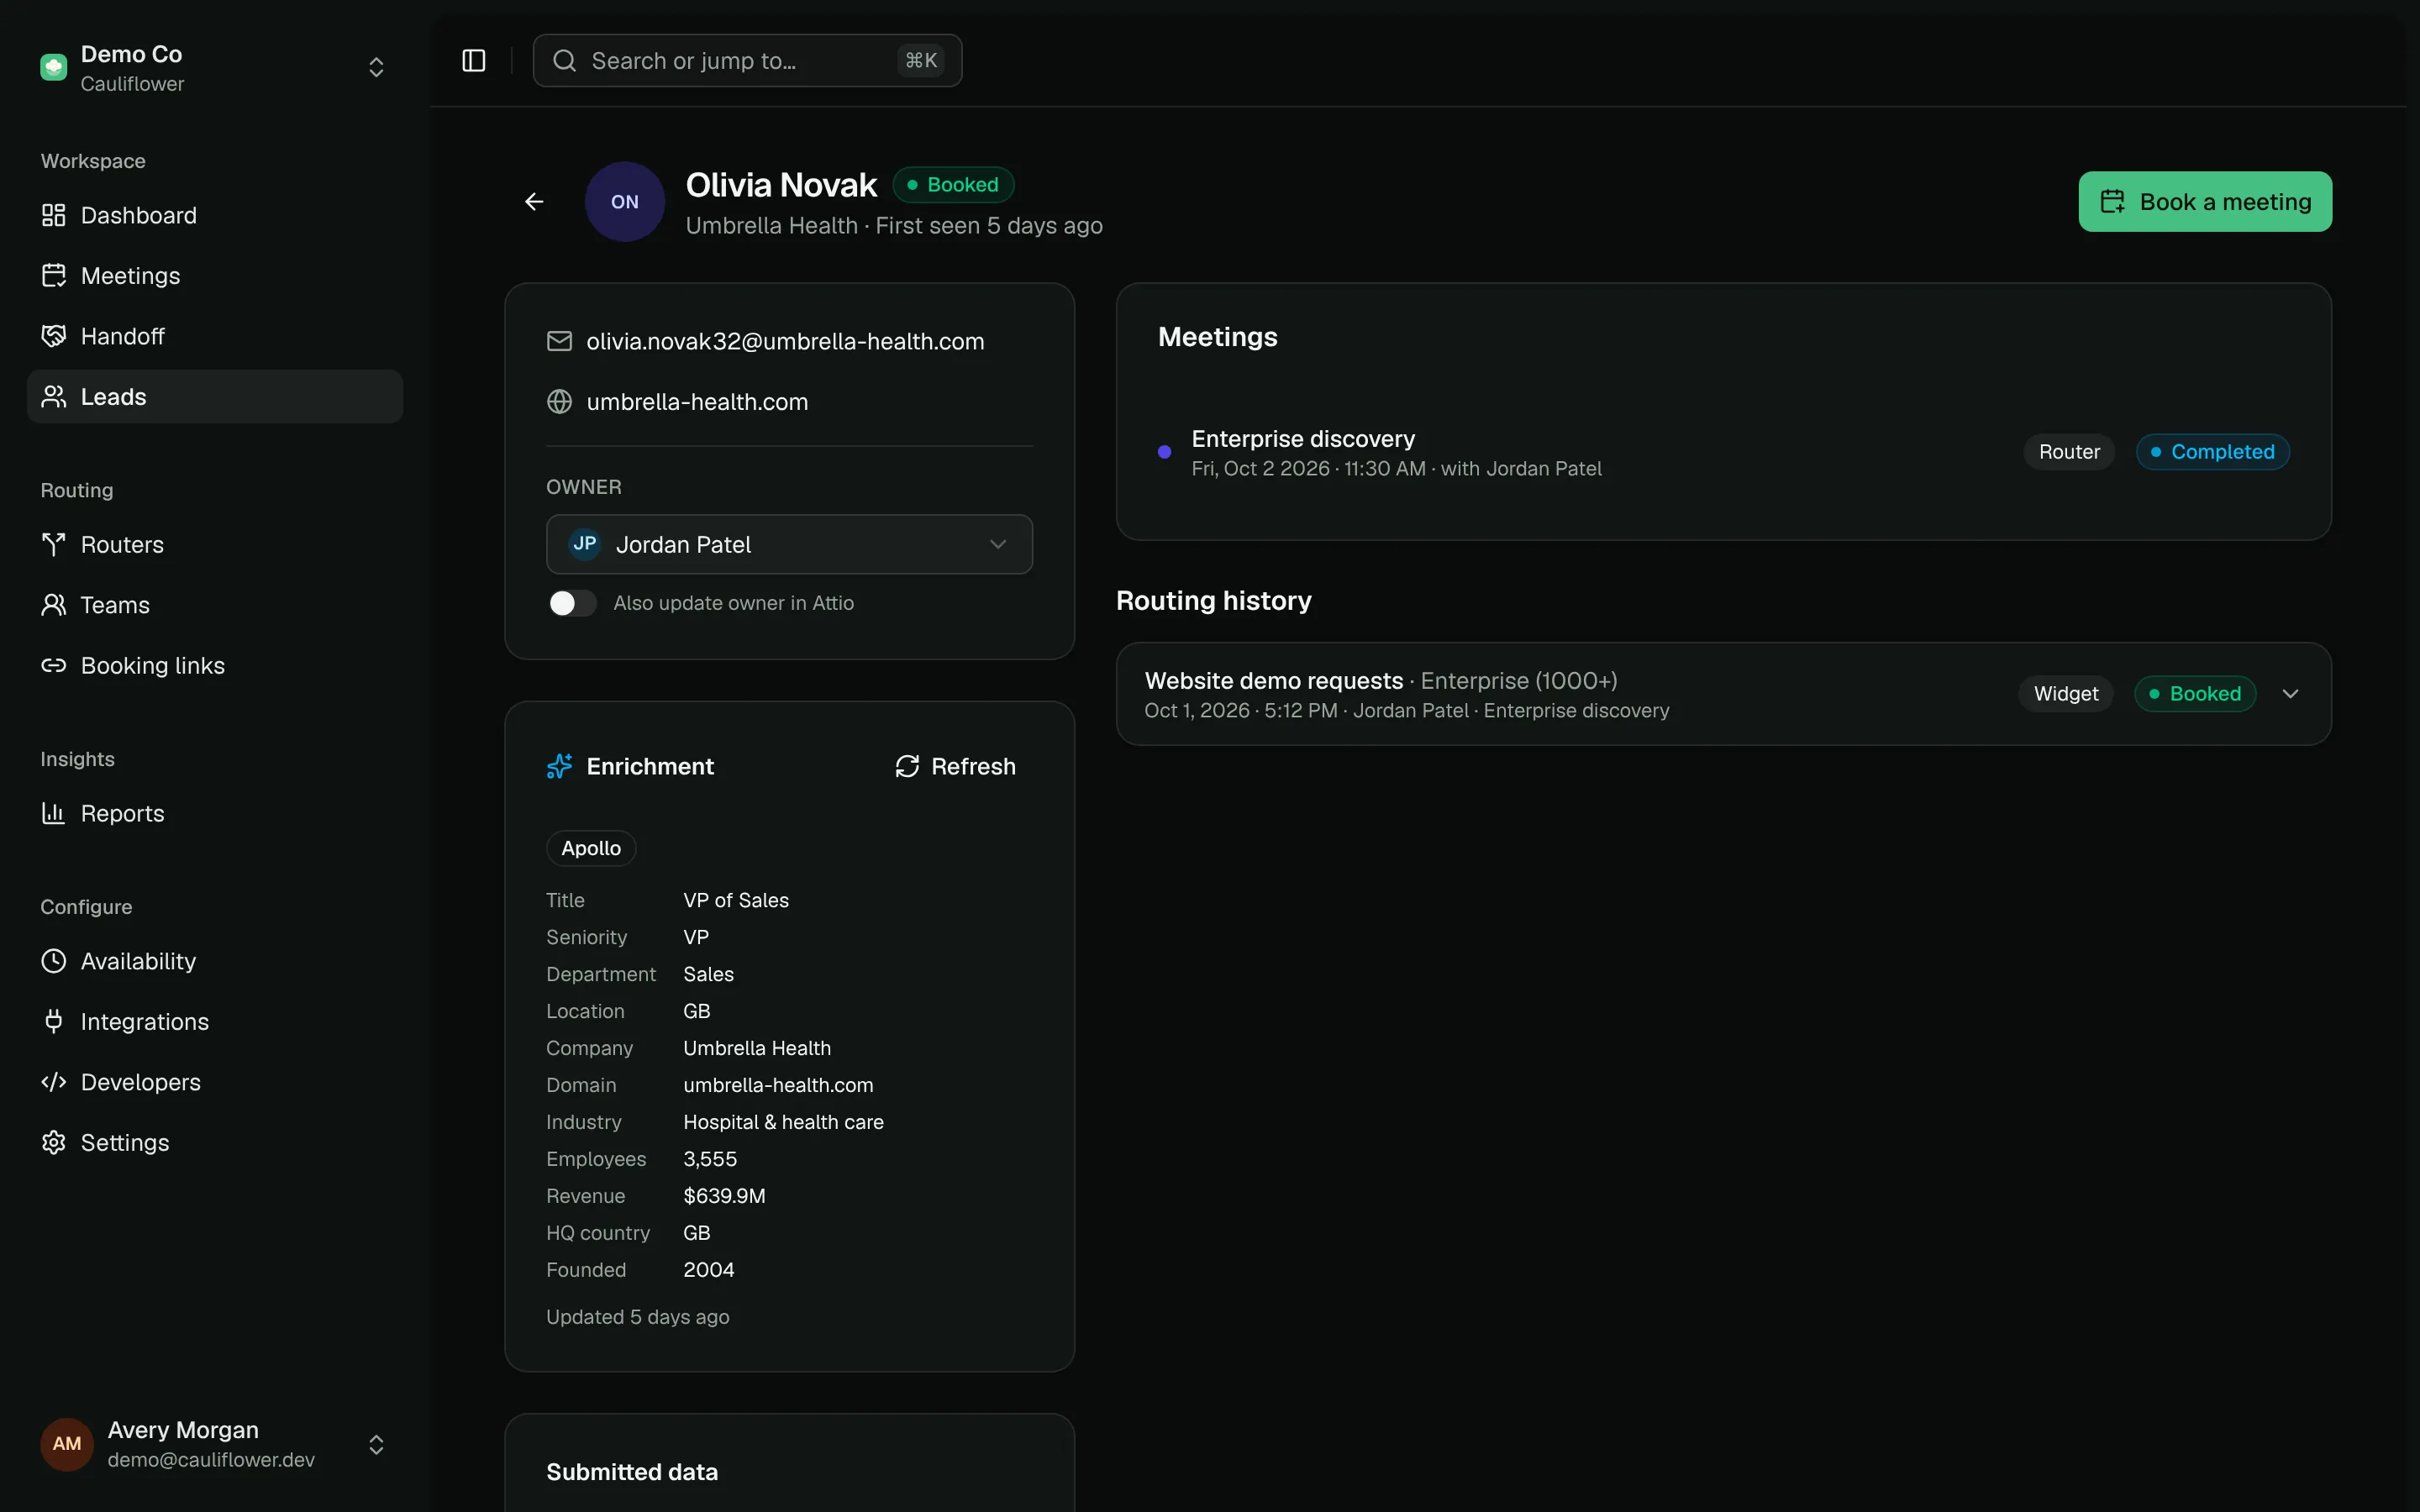Click the back arrow icon
Viewport: 2420px width, 1512px height.
pos(534,202)
